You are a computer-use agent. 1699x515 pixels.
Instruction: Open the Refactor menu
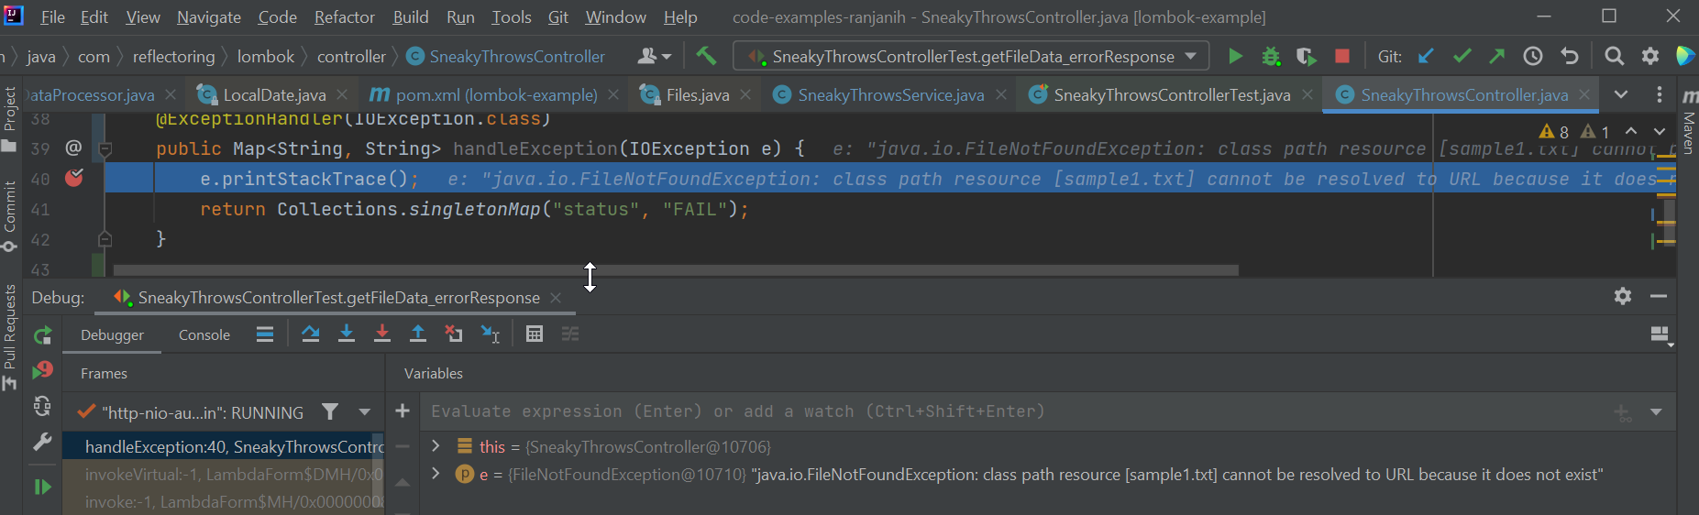click(344, 16)
